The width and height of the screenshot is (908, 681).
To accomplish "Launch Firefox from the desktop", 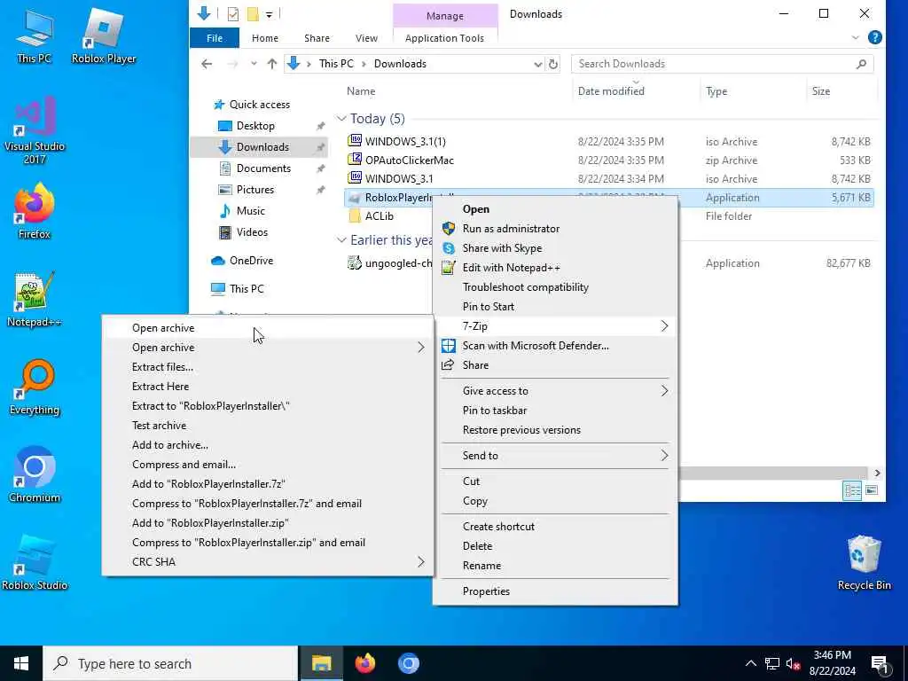I will point(35,211).
